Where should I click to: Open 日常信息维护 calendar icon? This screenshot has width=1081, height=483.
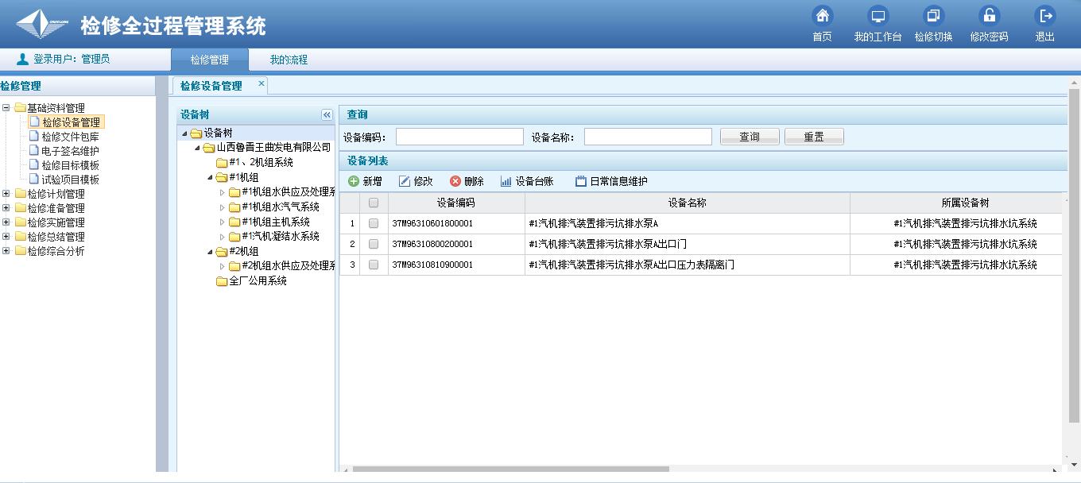pos(581,181)
